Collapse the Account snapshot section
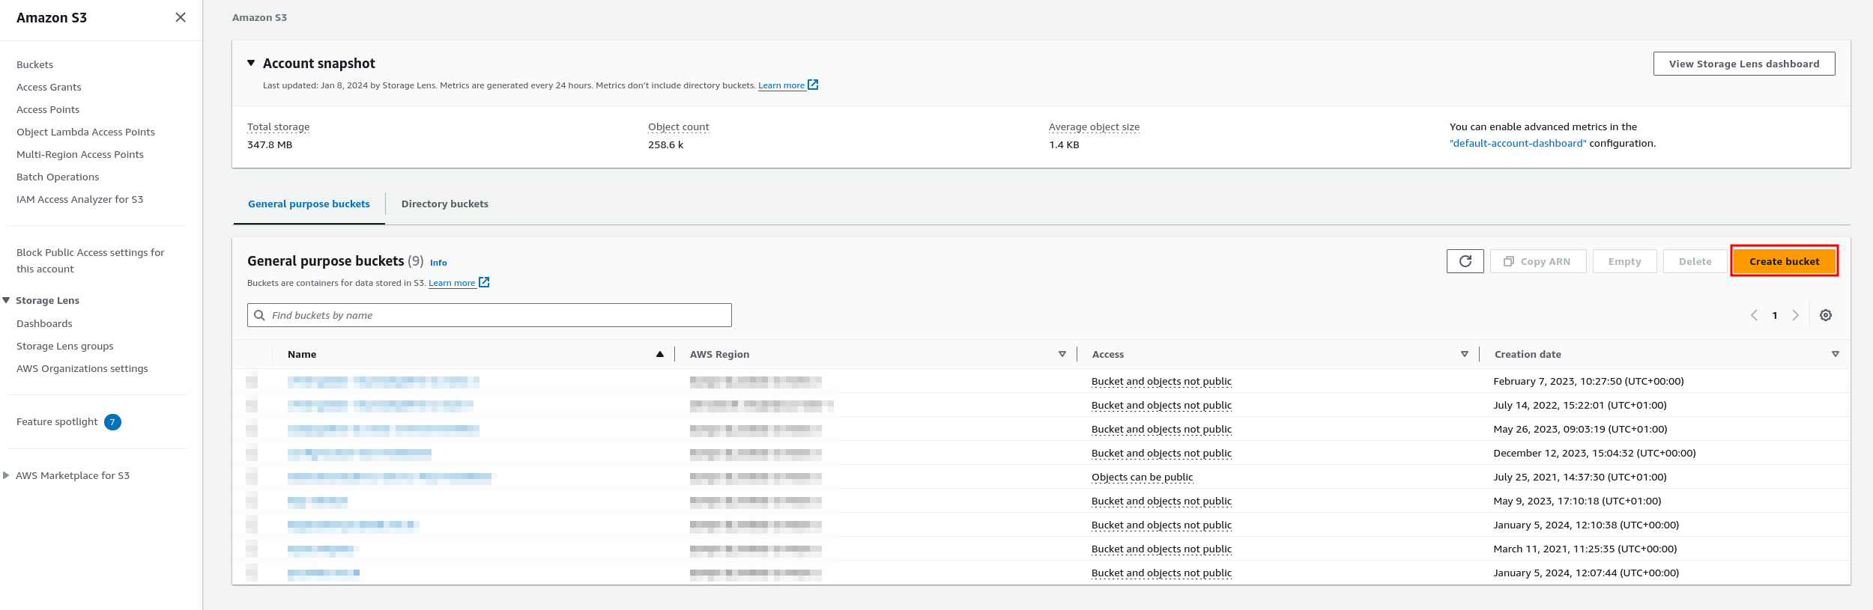Image resolution: width=1873 pixels, height=610 pixels. 251,63
